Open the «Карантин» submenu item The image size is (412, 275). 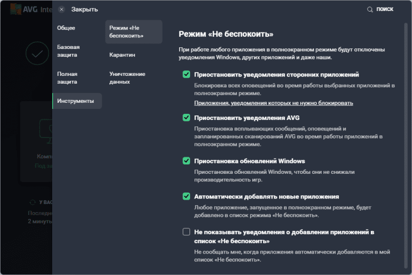point(122,55)
